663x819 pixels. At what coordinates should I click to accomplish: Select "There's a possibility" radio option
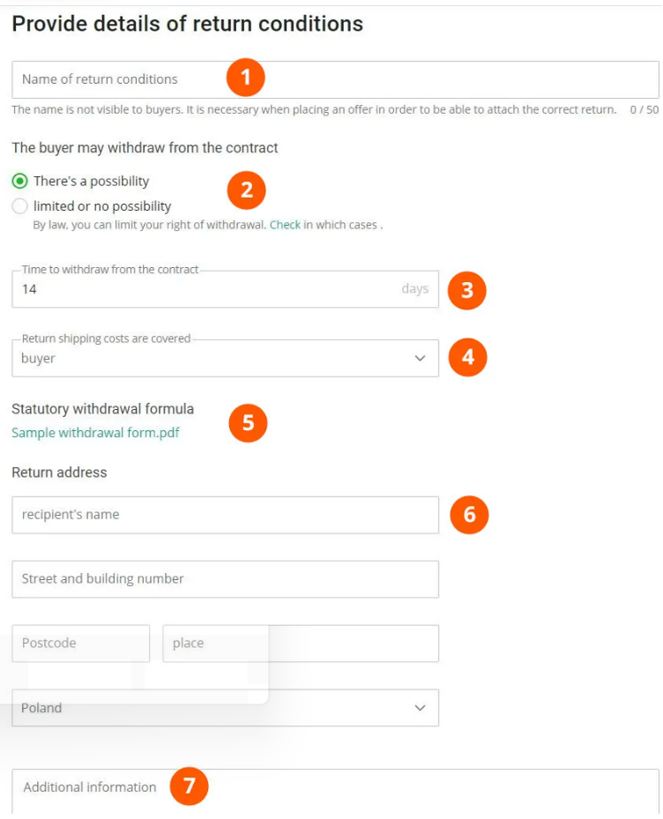20,182
